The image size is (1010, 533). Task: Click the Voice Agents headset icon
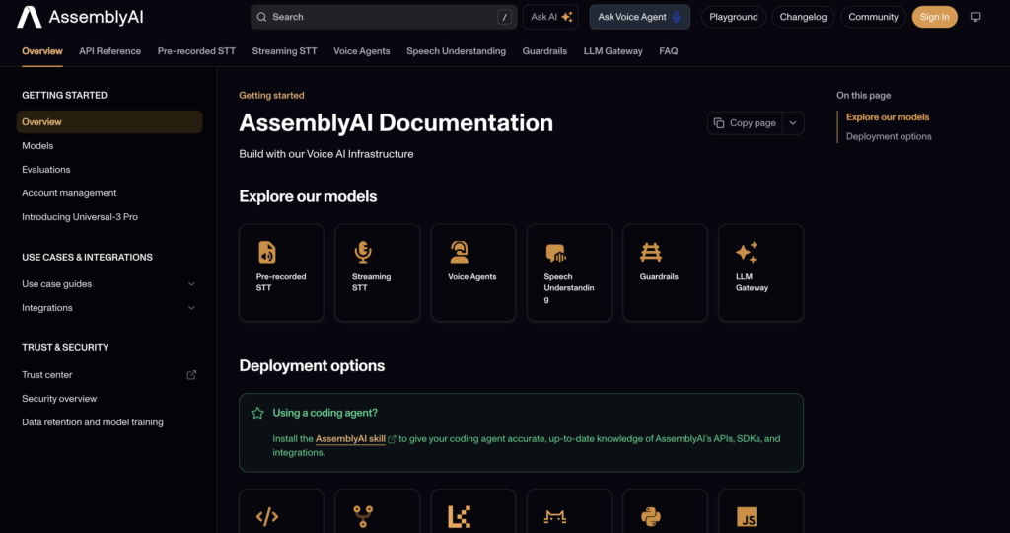point(459,252)
